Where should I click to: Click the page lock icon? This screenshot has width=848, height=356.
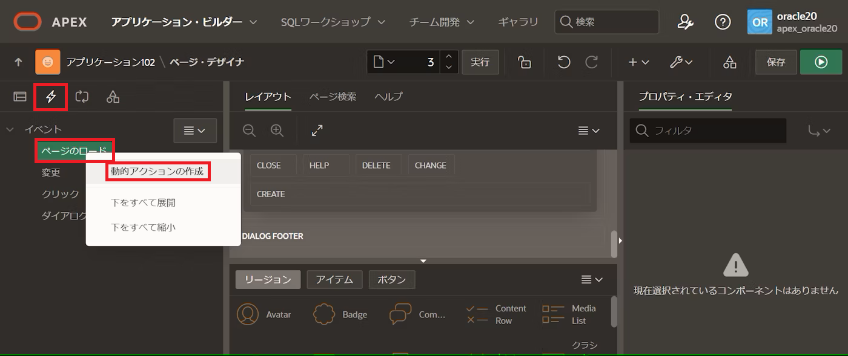click(525, 62)
